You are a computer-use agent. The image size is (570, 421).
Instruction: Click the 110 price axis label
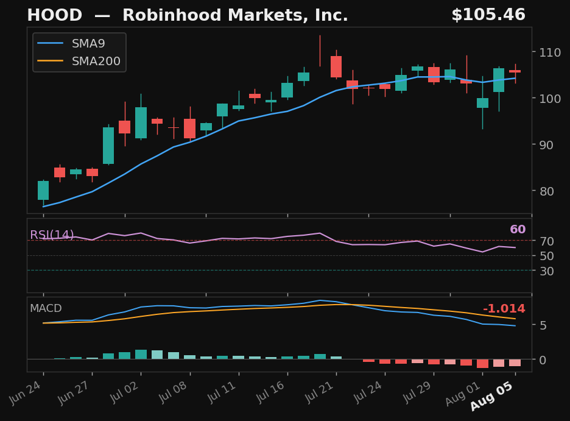(550, 52)
